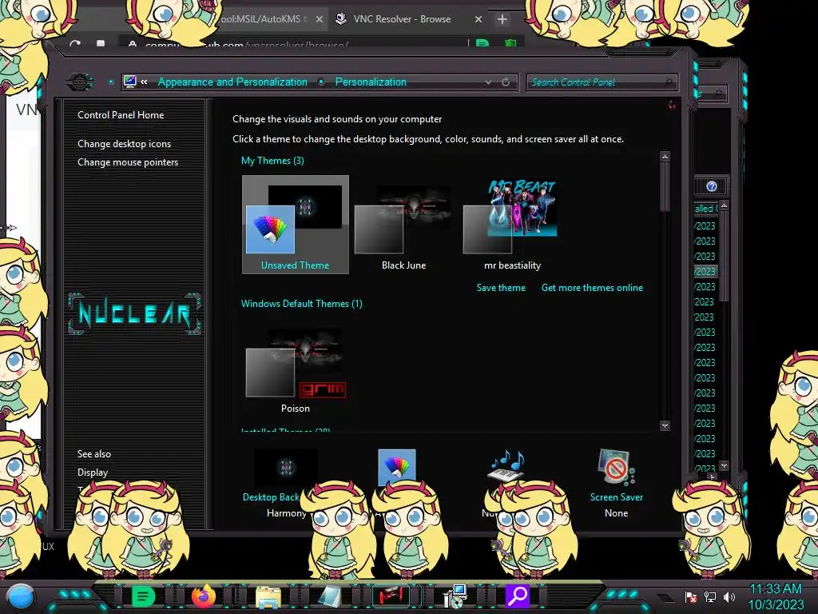818x614 pixels.
Task: Open the window Color settings icon
Action: (x=396, y=466)
